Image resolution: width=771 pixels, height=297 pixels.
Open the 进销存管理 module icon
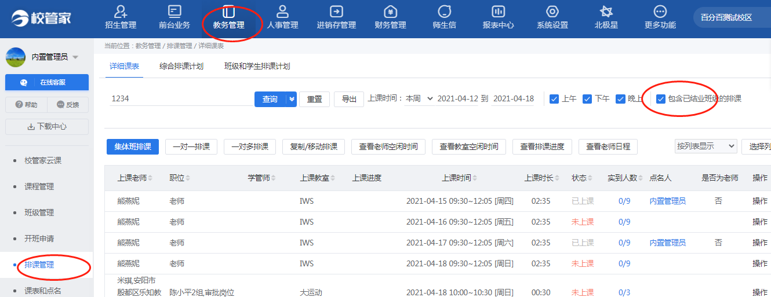coord(336,11)
